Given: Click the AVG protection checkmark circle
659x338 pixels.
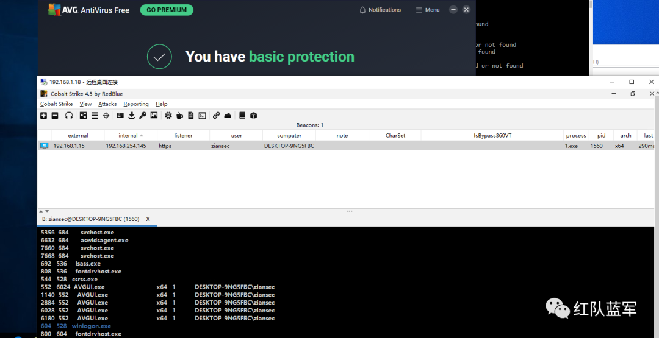Looking at the screenshot, I should tap(159, 57).
